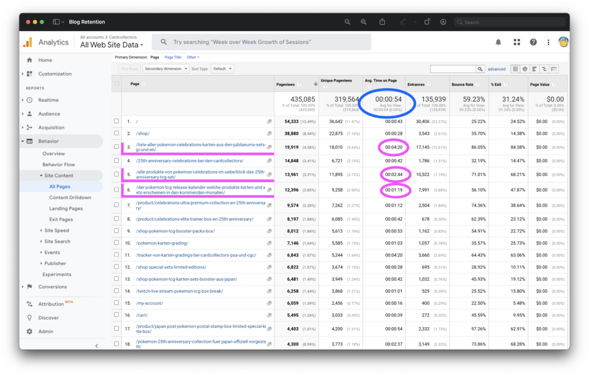Click the notifications bell icon
Viewport: 589px width, 375px height.
tap(498, 42)
